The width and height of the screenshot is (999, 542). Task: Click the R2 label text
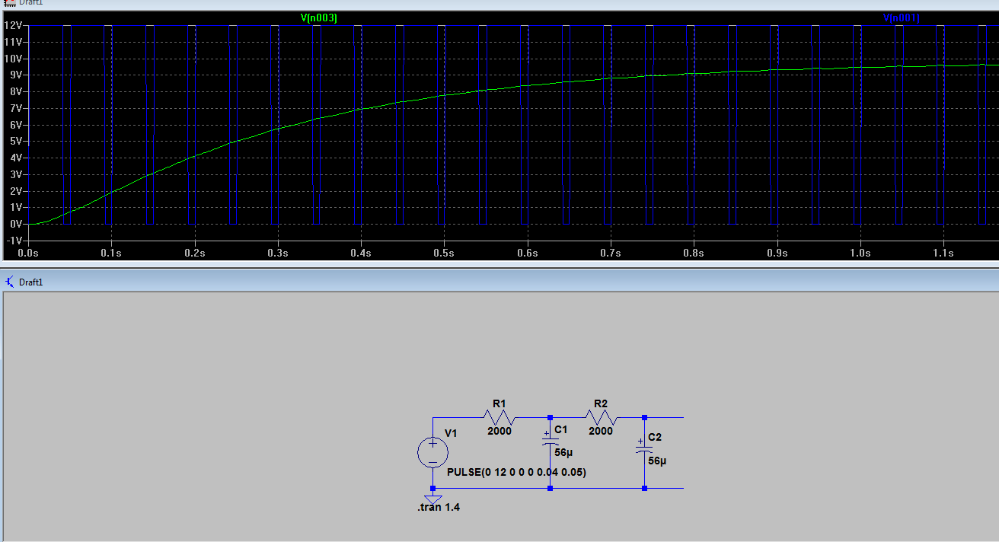(x=601, y=403)
